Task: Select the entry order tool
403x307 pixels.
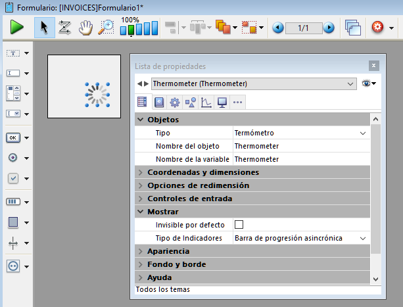Action: coord(64,28)
